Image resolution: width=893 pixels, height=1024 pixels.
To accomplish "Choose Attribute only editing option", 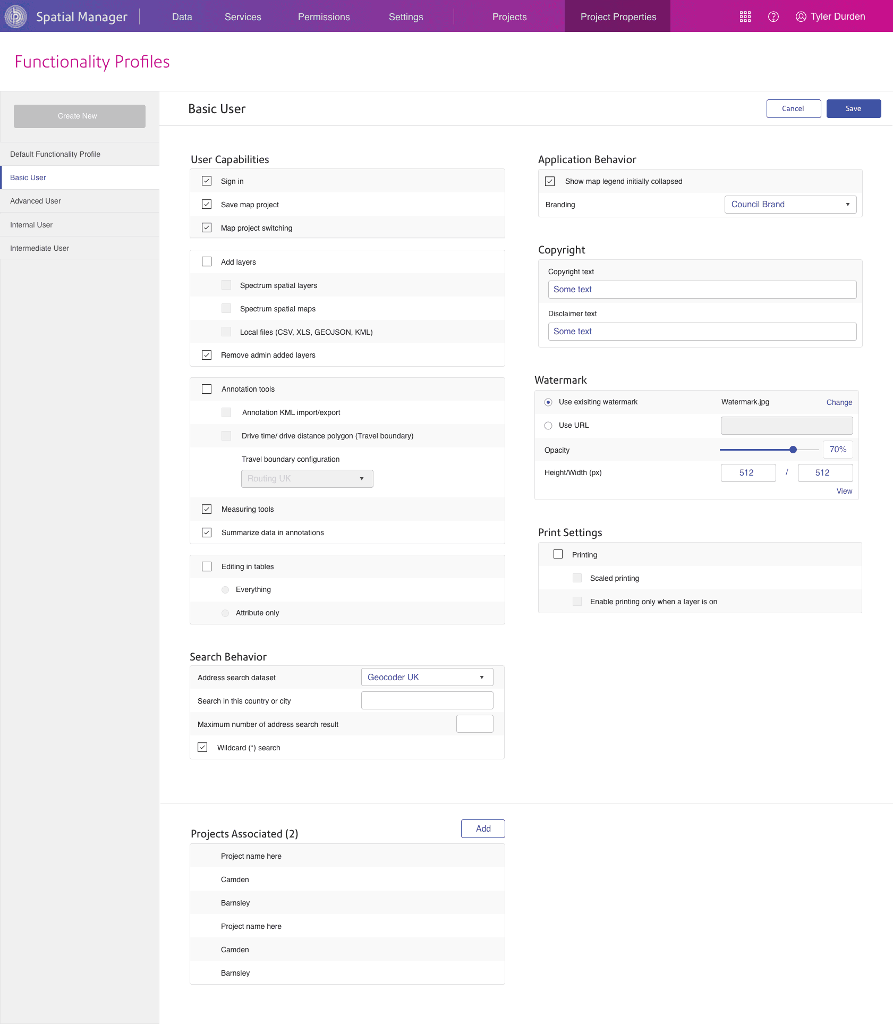I will click(225, 613).
